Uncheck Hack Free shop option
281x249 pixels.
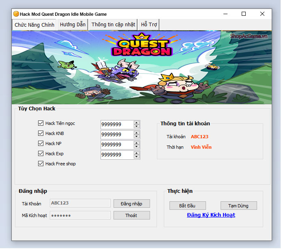click(41, 164)
